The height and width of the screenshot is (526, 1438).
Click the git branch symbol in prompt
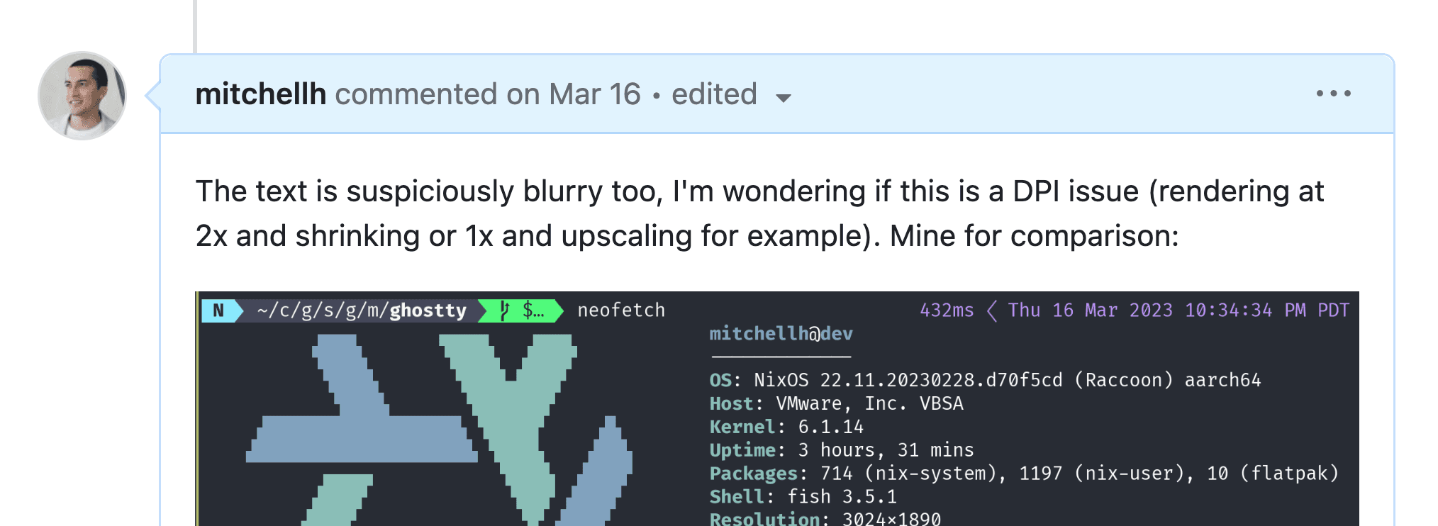coord(505,310)
